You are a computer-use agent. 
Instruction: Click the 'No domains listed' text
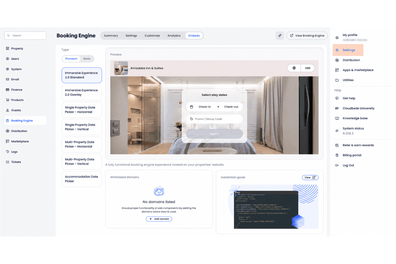click(x=159, y=202)
